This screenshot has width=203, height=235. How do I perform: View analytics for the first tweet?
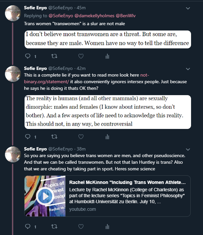click(x=107, y=56)
